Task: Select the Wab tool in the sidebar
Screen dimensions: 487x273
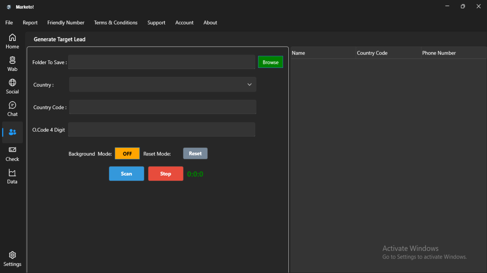Action: (12, 64)
